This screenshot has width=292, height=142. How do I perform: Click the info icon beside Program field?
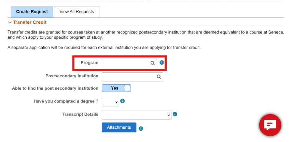[x=162, y=63]
